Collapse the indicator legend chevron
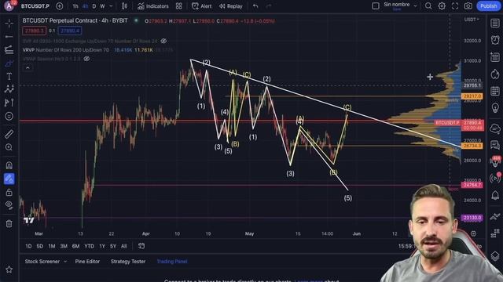The image size is (503, 282). (28, 68)
